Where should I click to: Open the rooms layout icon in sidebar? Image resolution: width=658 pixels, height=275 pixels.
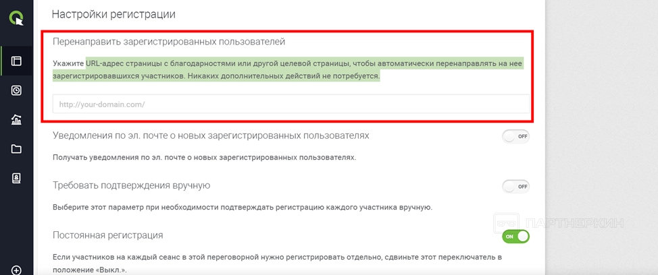16,61
